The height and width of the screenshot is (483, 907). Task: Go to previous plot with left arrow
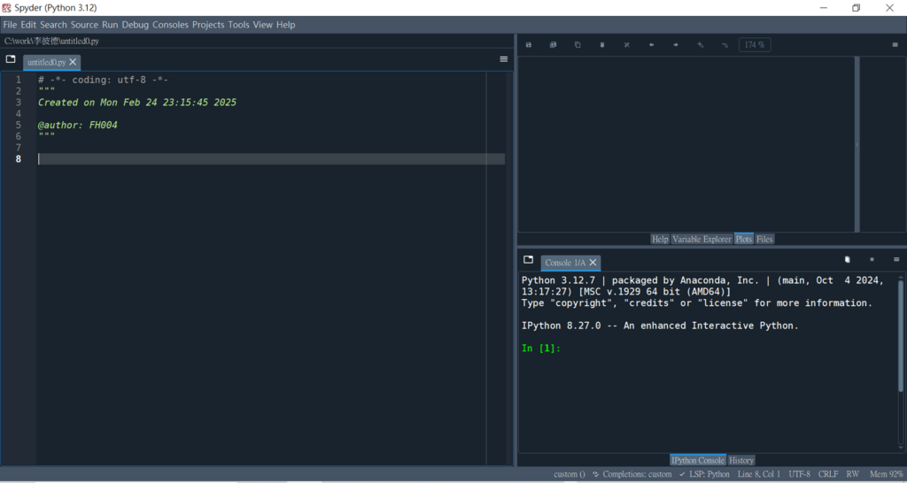click(651, 44)
